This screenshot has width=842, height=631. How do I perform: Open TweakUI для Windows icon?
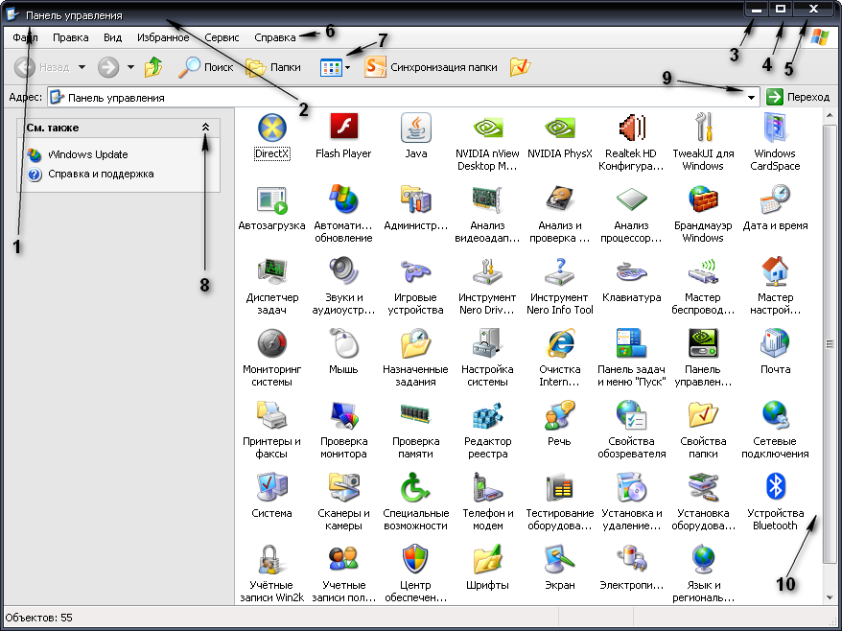coord(703,128)
